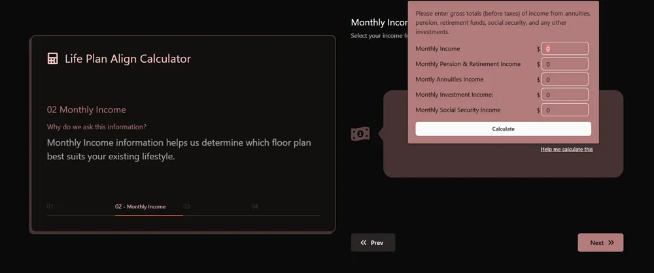Focus the Monthly Pension & Retirement Income field
Image resolution: width=654 pixels, height=273 pixels.
(x=565, y=64)
